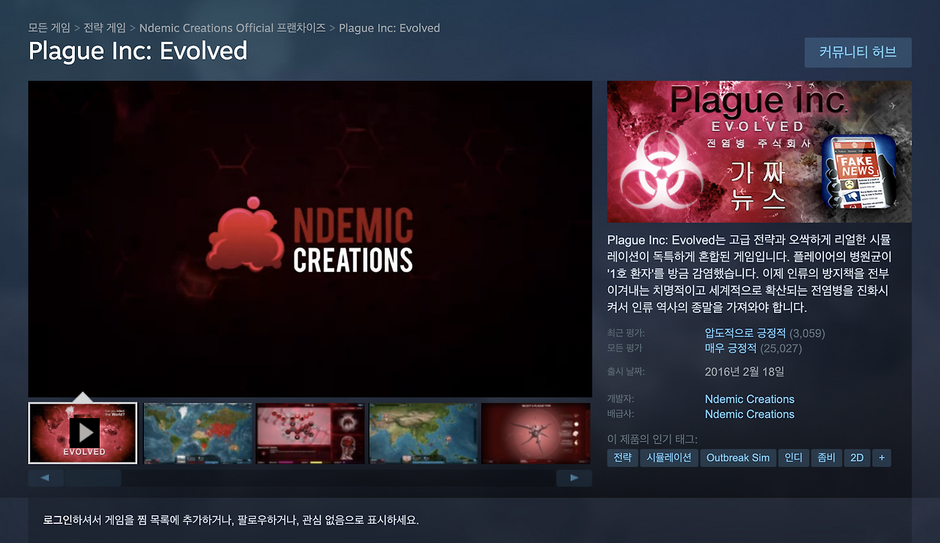Click the Plague Inc Evolved header banner image
This screenshot has width=940, height=543.
pyautogui.click(x=759, y=151)
